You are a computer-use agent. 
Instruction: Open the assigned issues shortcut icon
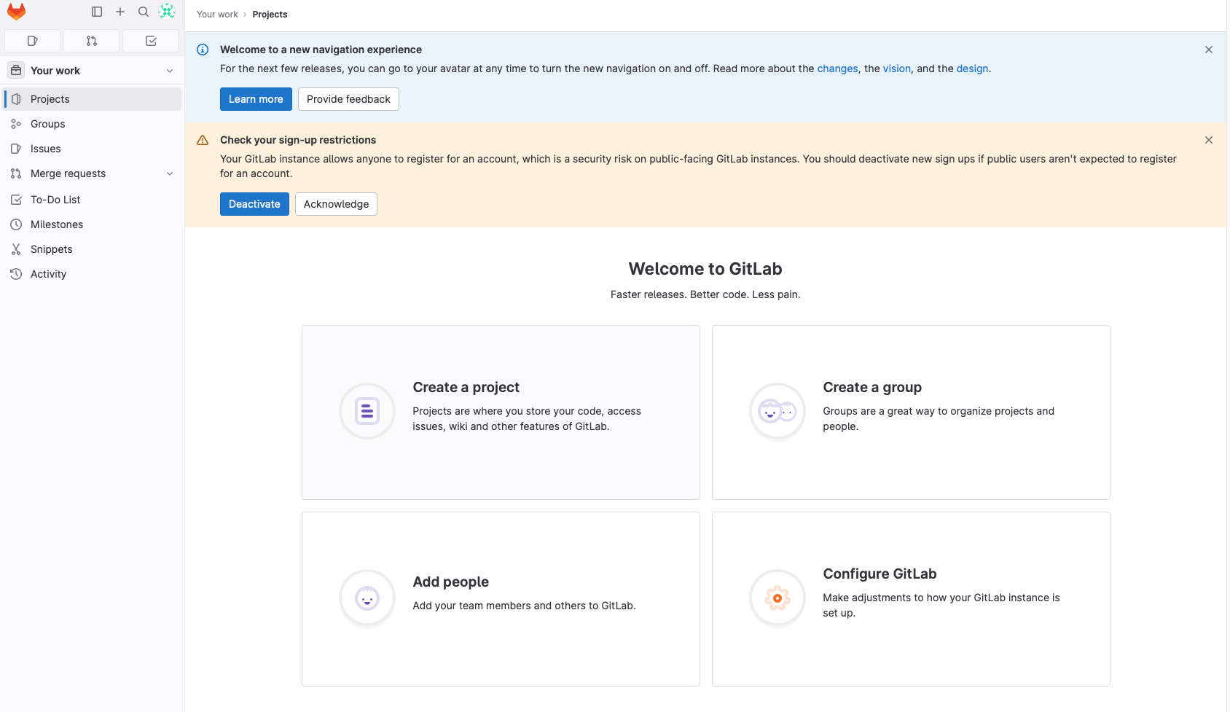(x=32, y=41)
